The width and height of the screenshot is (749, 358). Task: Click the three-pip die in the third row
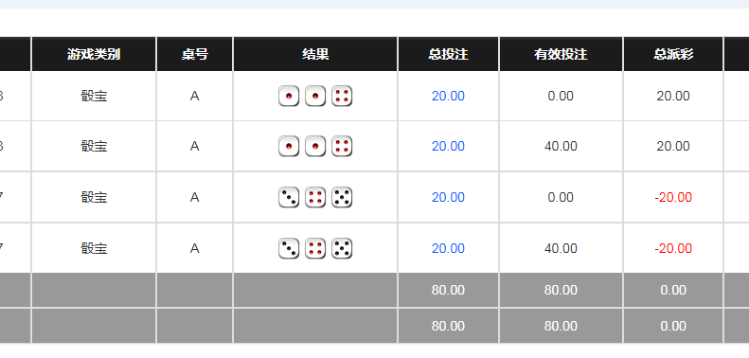289,197
